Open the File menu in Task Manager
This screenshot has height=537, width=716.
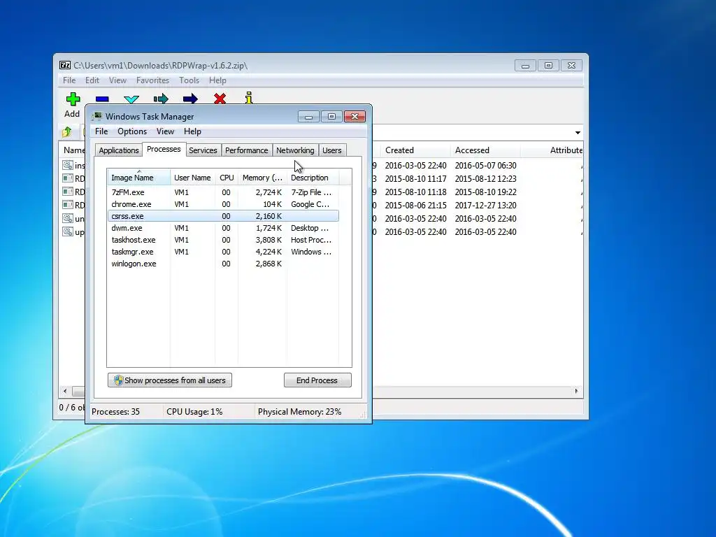click(101, 131)
